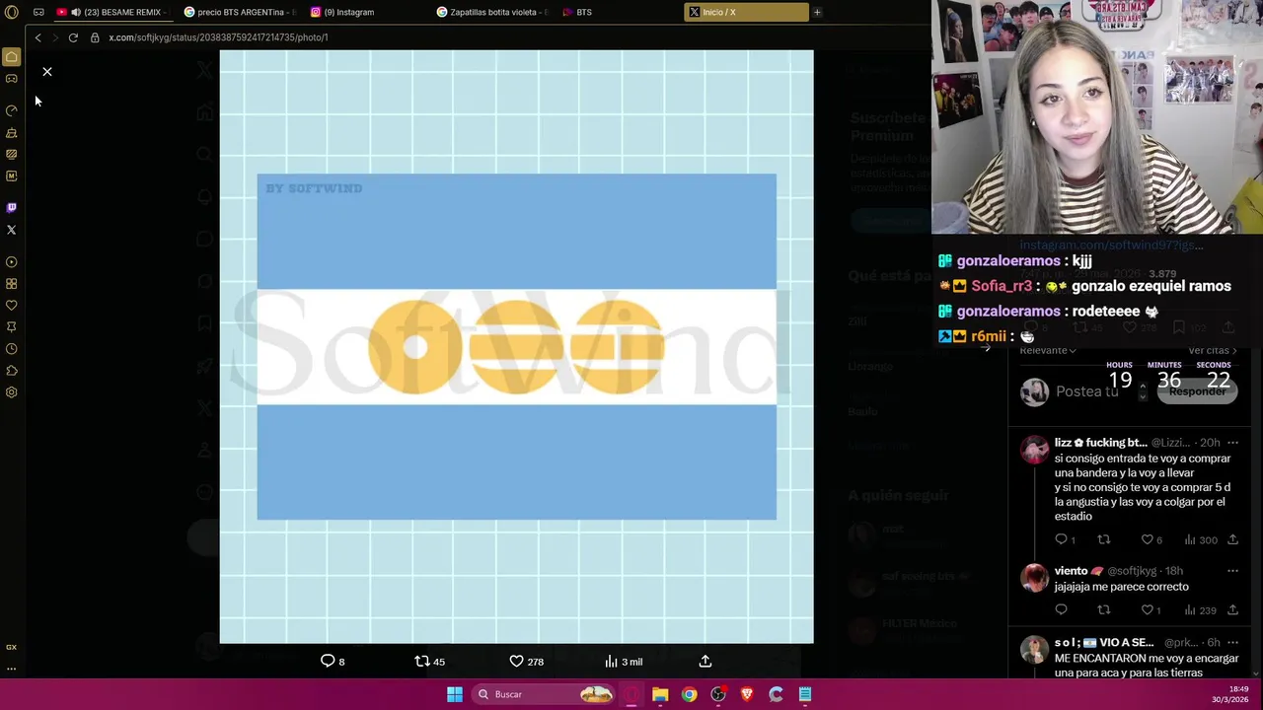
Task: Click the Argentina flag image
Action: [516, 347]
